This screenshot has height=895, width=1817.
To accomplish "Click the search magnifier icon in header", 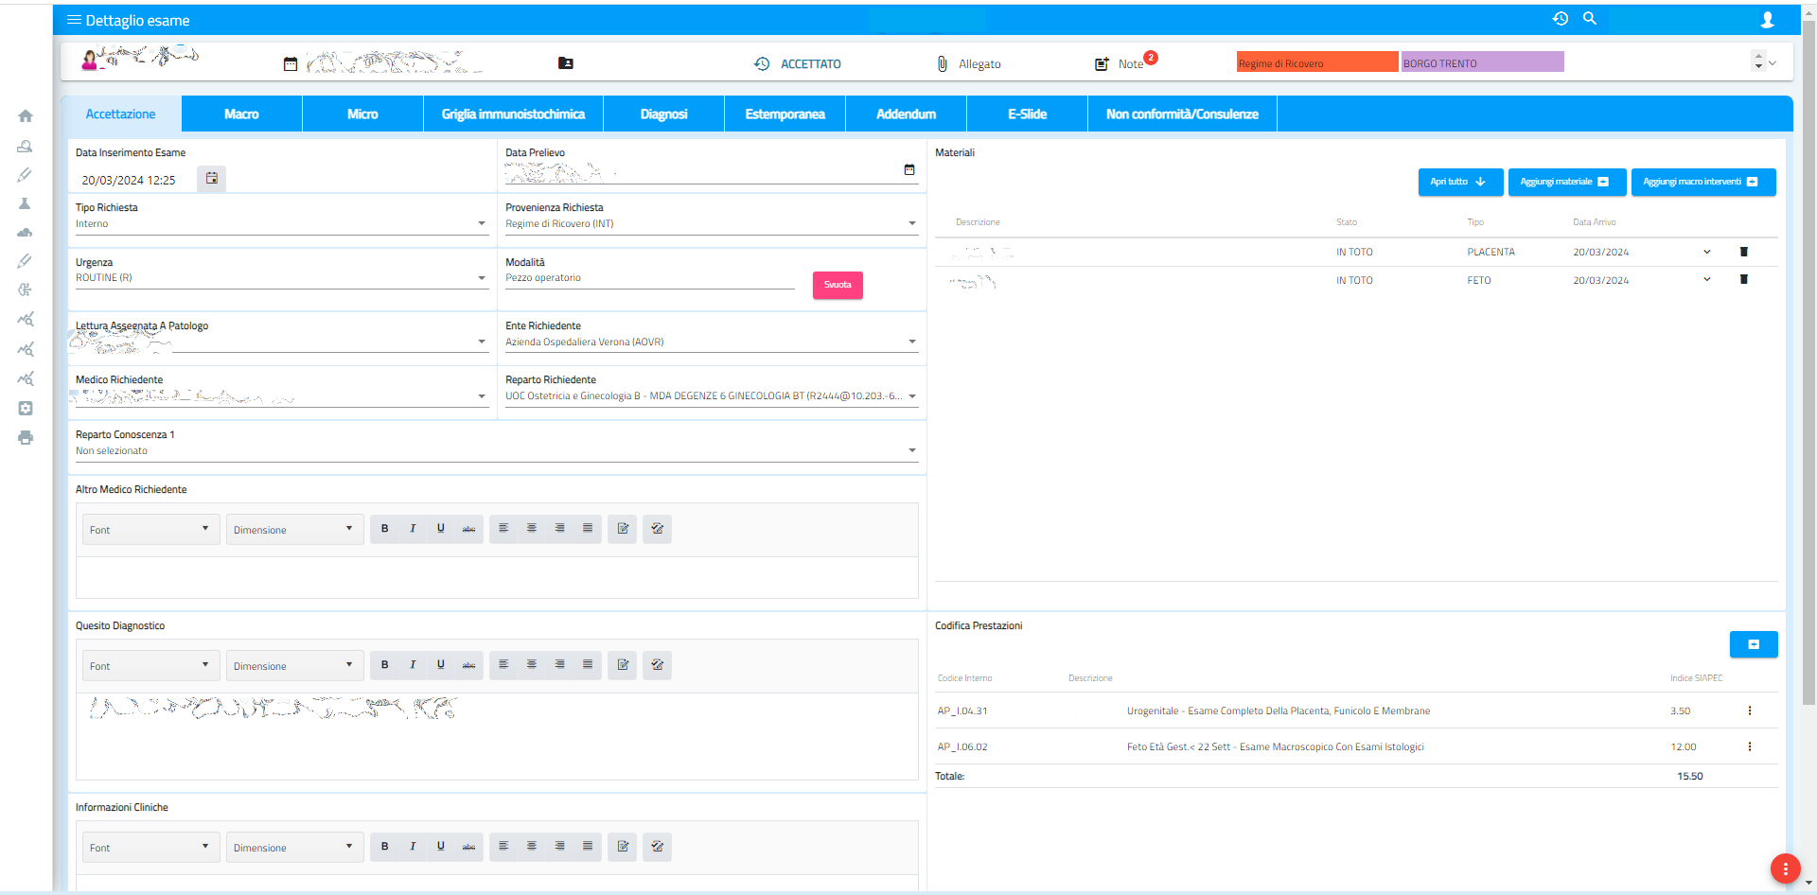I will click(1590, 19).
